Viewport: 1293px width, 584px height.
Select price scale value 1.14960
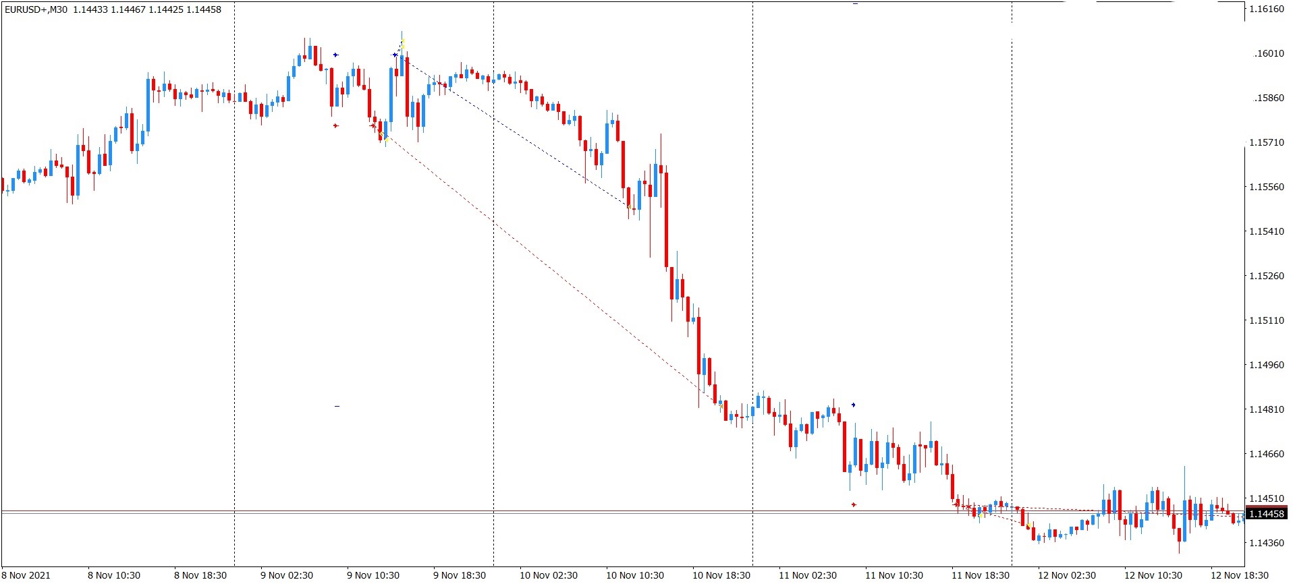(x=1267, y=365)
